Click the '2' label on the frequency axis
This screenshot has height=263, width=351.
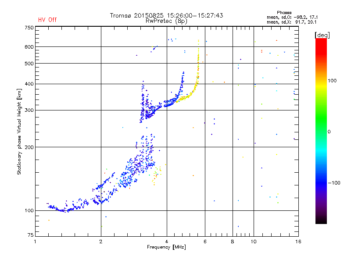pos(101,242)
